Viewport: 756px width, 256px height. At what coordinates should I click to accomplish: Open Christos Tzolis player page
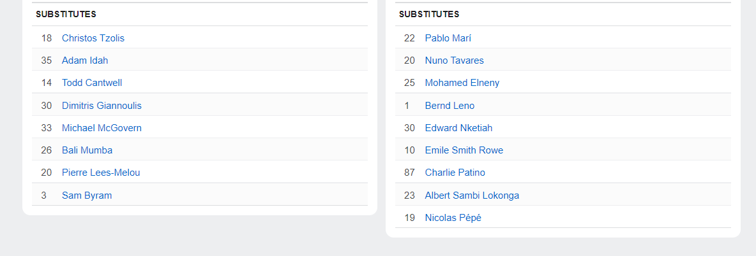coord(93,38)
